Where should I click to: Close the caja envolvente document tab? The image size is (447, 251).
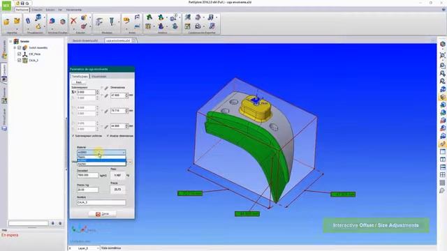(133, 40)
